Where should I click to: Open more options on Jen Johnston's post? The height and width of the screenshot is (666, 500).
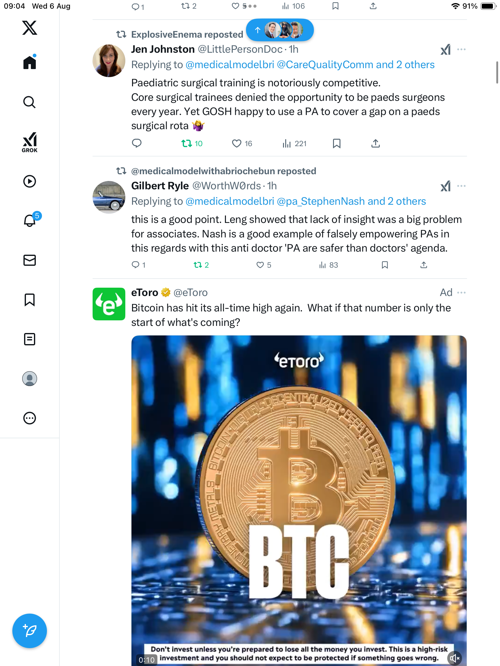click(461, 49)
